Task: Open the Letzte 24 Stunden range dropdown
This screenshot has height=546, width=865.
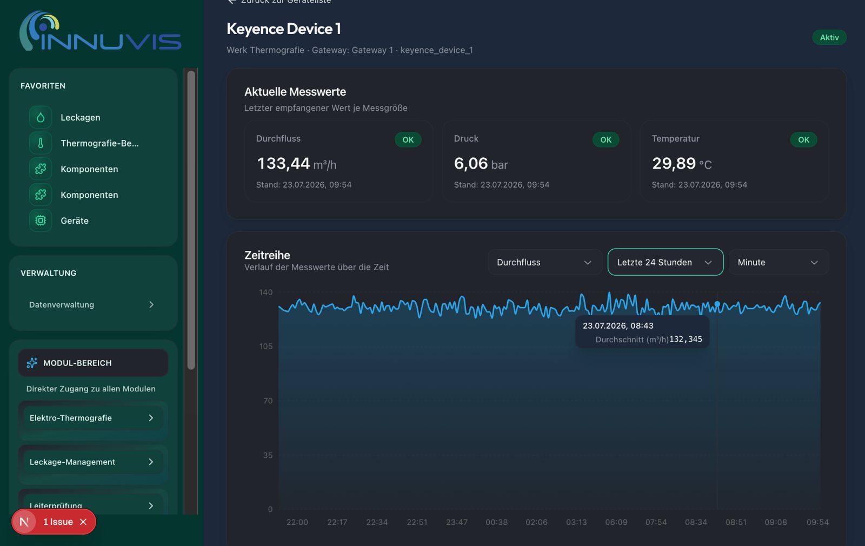Action: 666,262
